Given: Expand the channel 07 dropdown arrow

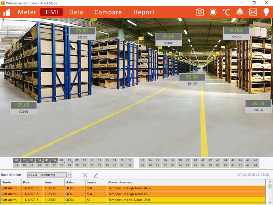Looking at the screenshot, I should click(65, 162).
